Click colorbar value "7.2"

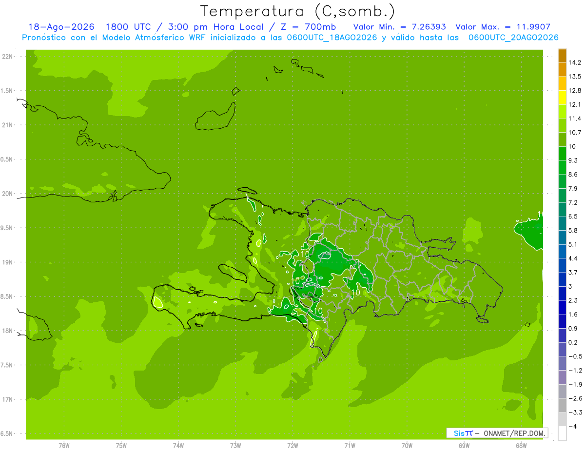pyautogui.click(x=573, y=202)
